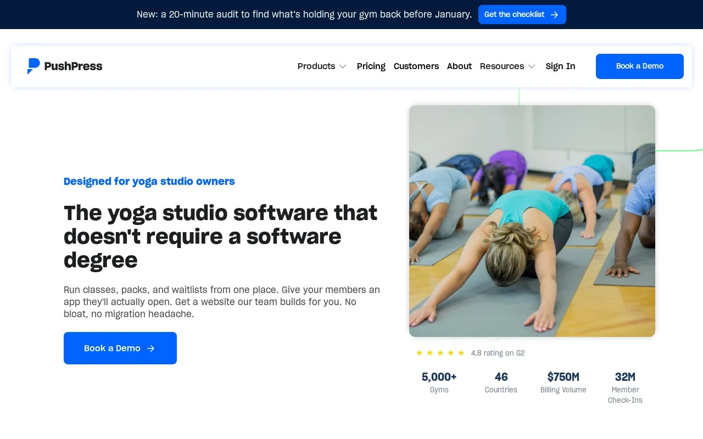Click 'Designed for yoga studio owners' text
Viewport: 703px width, 439px height.
[149, 182]
